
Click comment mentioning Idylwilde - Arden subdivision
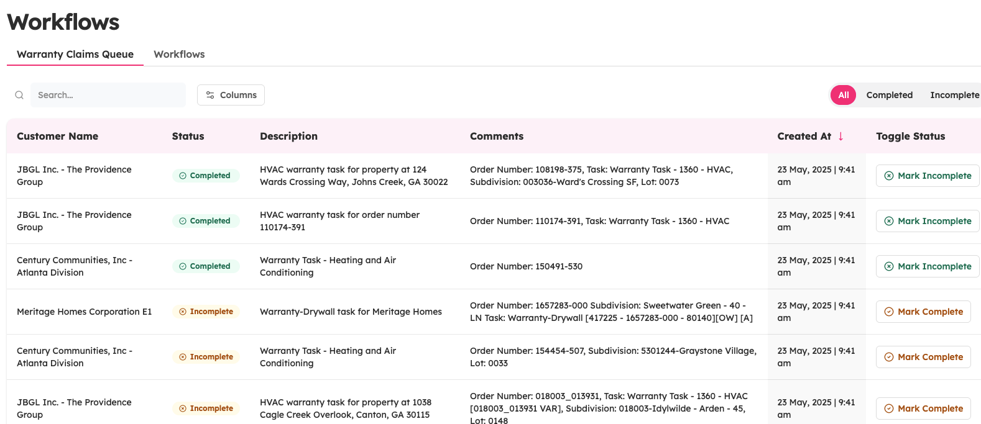coord(609,408)
